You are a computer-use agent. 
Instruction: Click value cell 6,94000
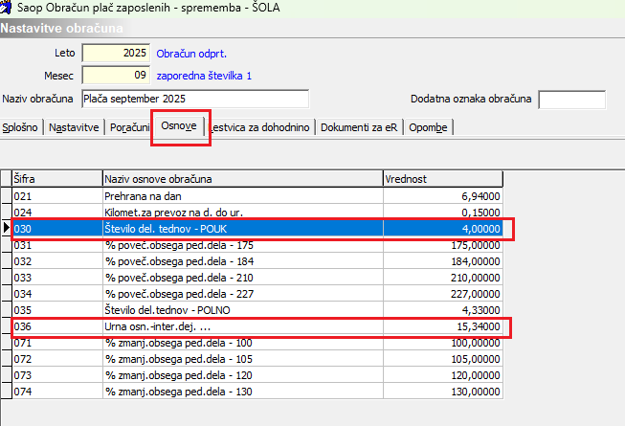point(443,196)
